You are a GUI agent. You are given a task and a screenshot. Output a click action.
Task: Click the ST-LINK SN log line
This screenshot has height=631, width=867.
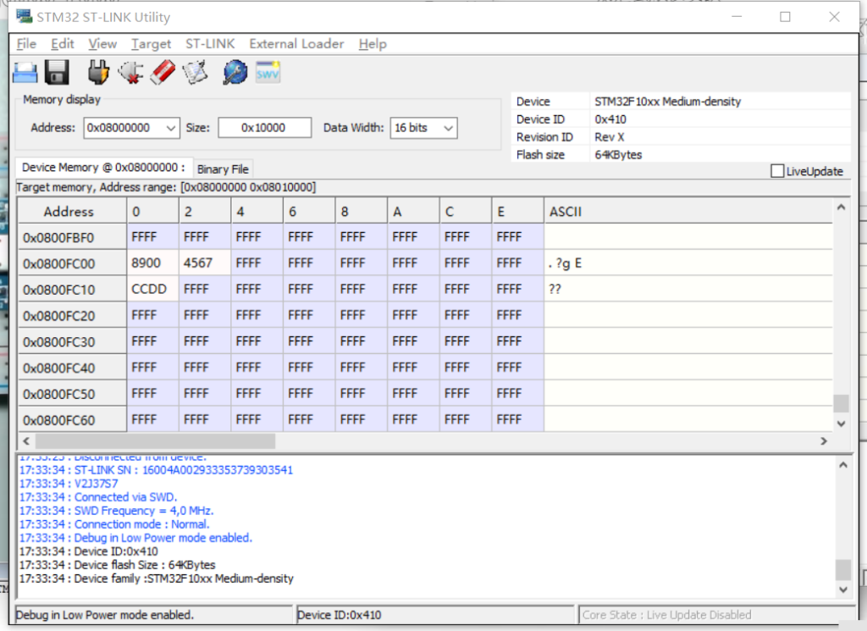pyautogui.click(x=156, y=470)
